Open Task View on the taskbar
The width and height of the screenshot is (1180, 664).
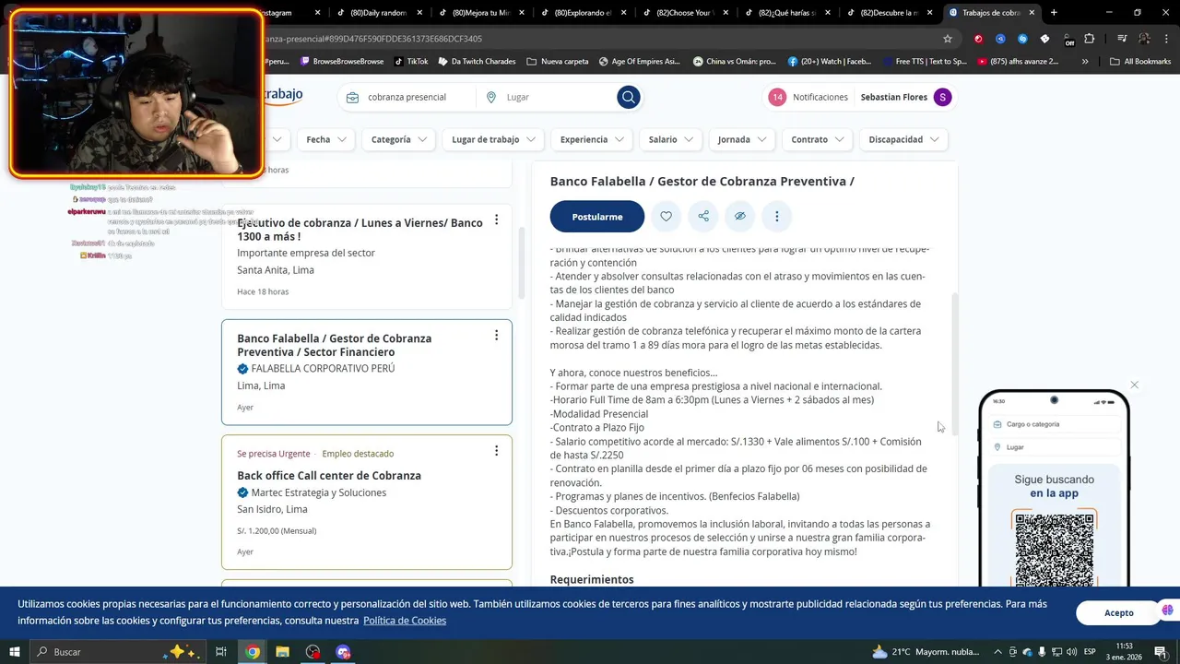click(221, 652)
